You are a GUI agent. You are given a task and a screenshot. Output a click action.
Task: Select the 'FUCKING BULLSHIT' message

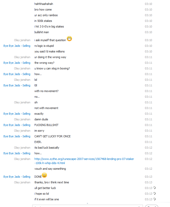[x=46, y=125]
